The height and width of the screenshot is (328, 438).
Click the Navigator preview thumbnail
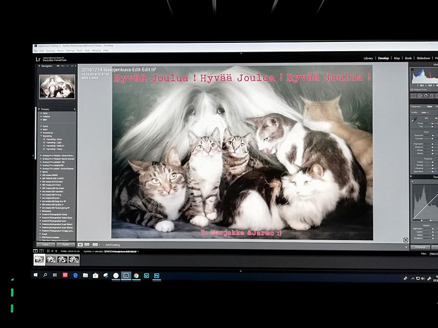57,87
